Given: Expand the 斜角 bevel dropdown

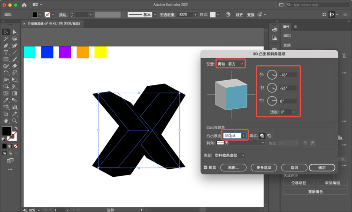Looking at the screenshot, I should click(x=244, y=143).
